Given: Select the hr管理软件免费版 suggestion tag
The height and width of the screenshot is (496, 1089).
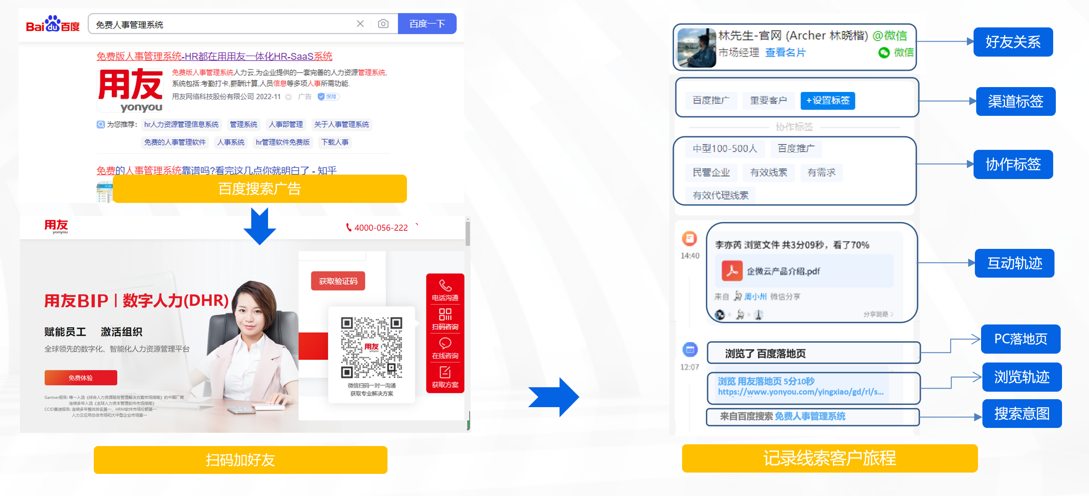Looking at the screenshot, I should [283, 142].
